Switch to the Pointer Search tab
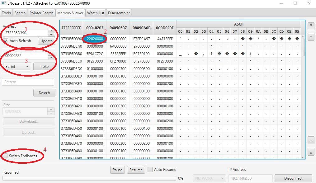Viewport: 316px width, 183px height. coord(41,13)
